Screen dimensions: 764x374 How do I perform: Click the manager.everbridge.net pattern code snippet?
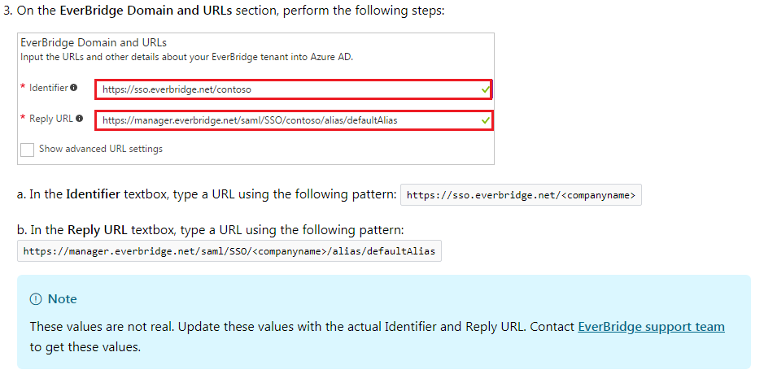click(229, 251)
